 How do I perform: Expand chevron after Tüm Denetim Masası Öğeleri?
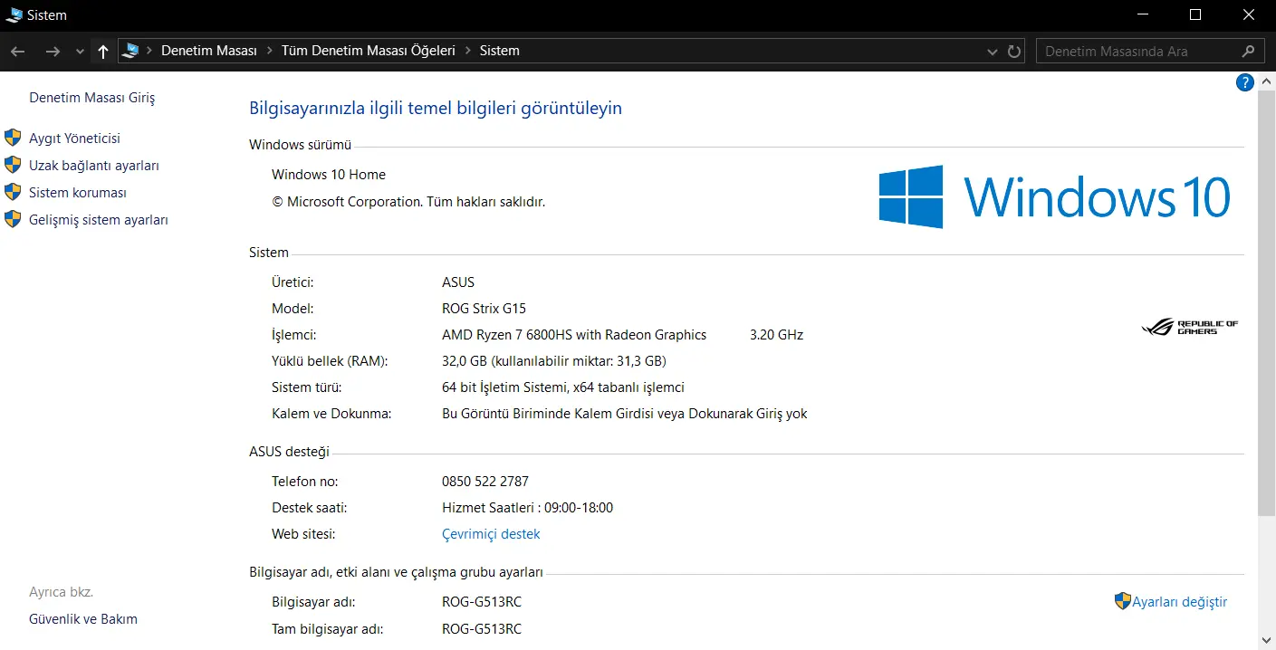tap(467, 51)
